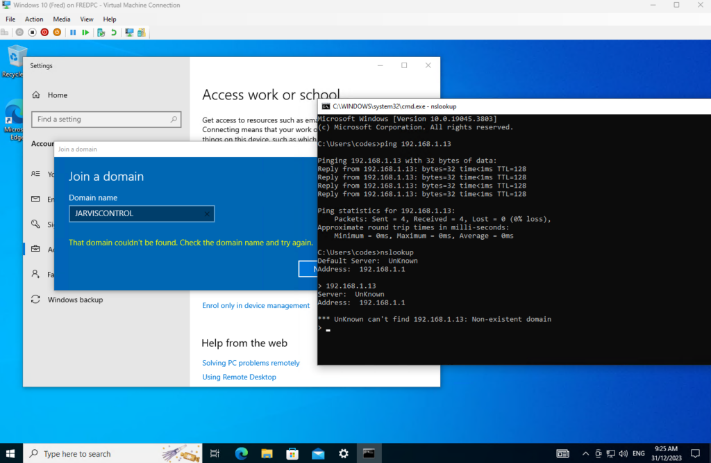The width and height of the screenshot is (711, 463).
Task: Open the Windows Start menu
Action: 11,453
